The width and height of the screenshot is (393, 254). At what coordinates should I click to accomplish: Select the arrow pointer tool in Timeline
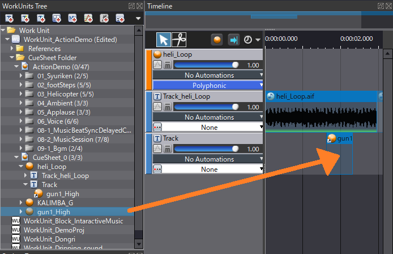[x=163, y=40]
